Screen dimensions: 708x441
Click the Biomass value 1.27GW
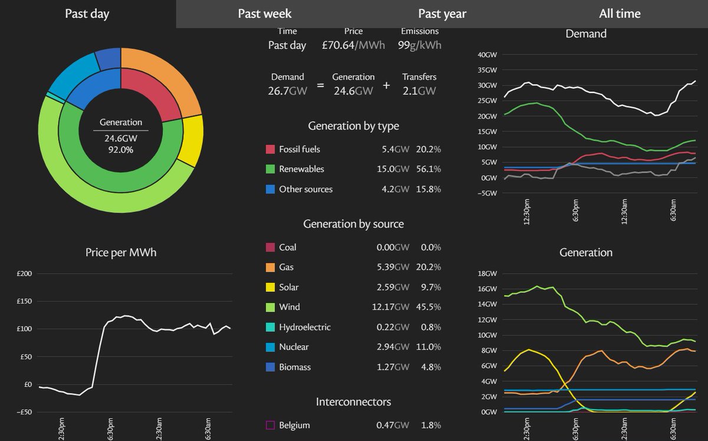(393, 367)
